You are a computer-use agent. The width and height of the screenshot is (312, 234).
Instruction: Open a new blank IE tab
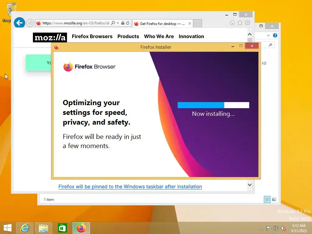tap(197, 23)
